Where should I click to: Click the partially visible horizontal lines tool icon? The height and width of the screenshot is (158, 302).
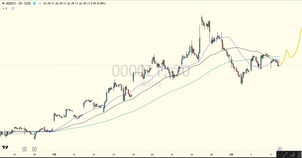point(299,155)
